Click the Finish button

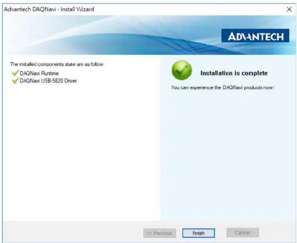[x=198, y=233]
